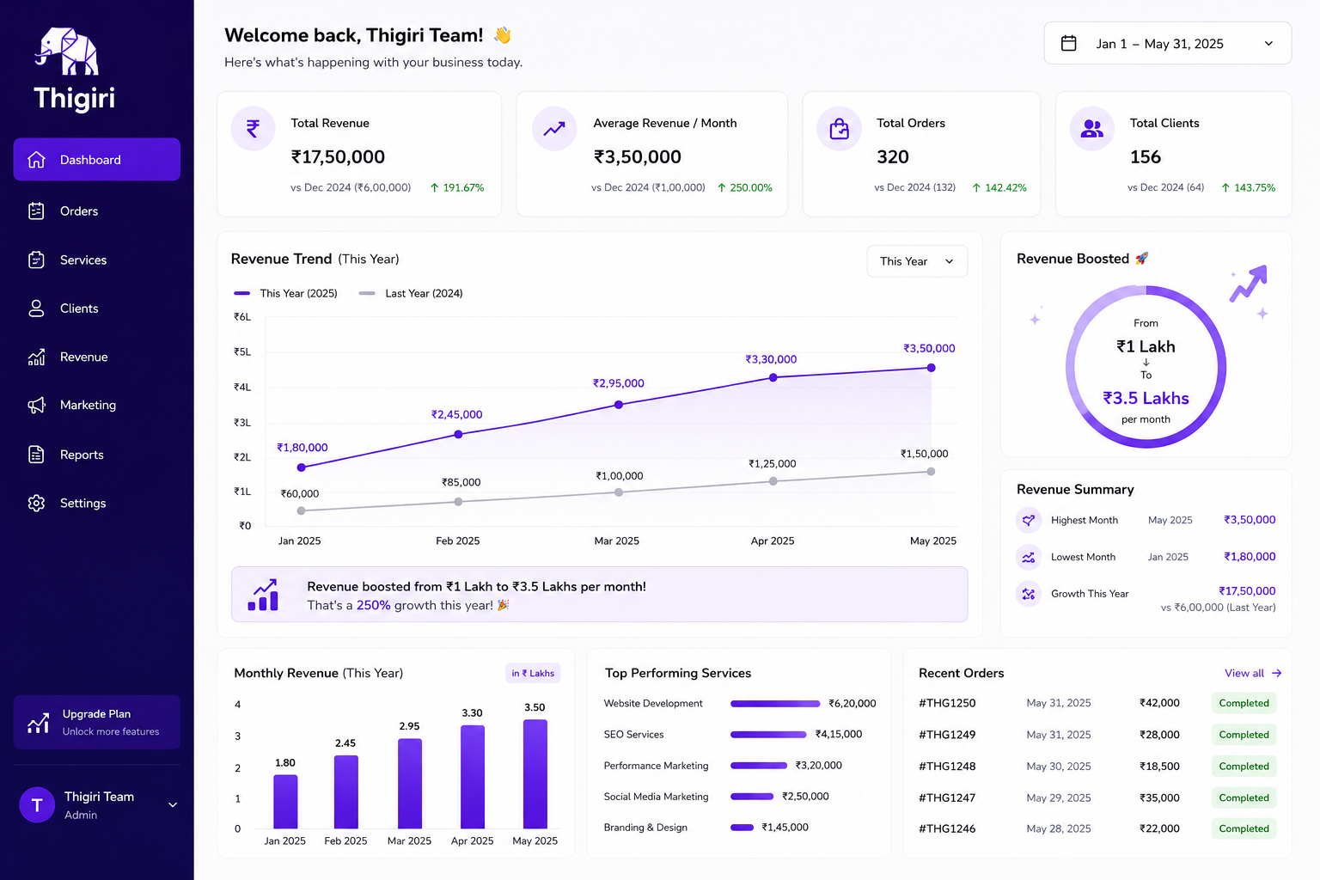Open the Orders menu item

pyautogui.click(x=97, y=211)
